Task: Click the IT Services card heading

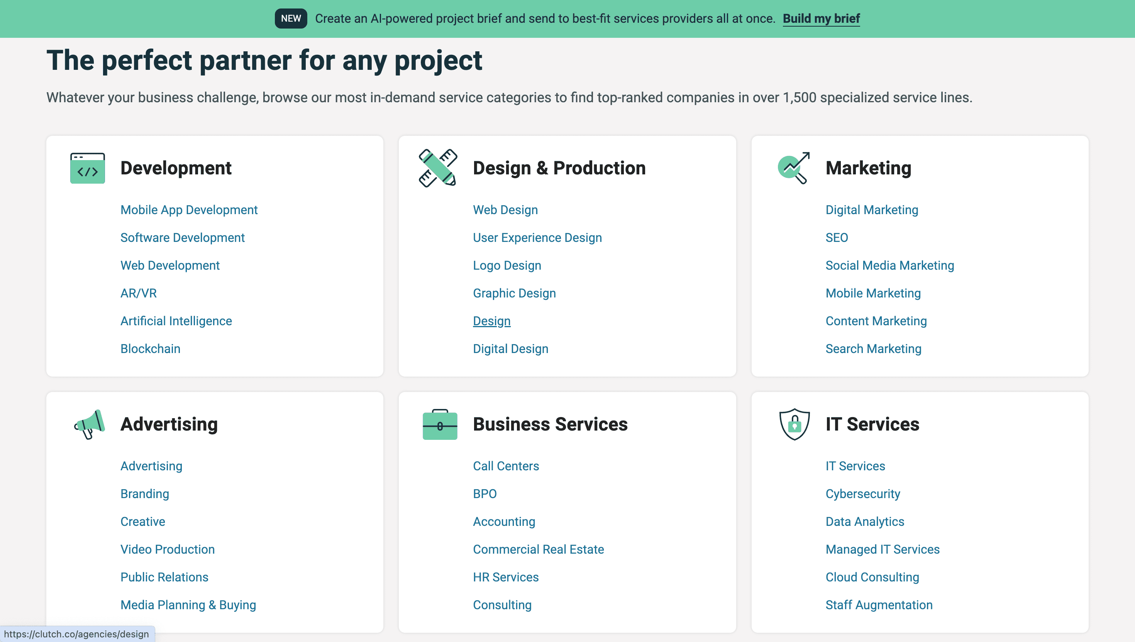Action: (872, 424)
